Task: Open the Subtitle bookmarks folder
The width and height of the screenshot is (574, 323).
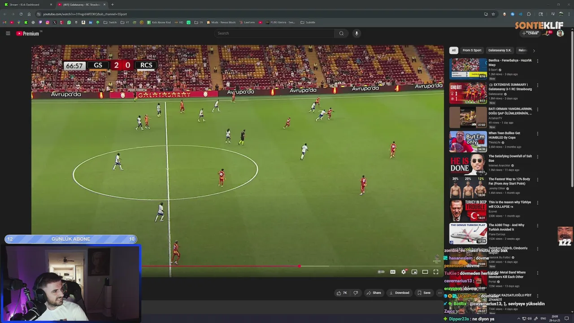Action: (308, 22)
